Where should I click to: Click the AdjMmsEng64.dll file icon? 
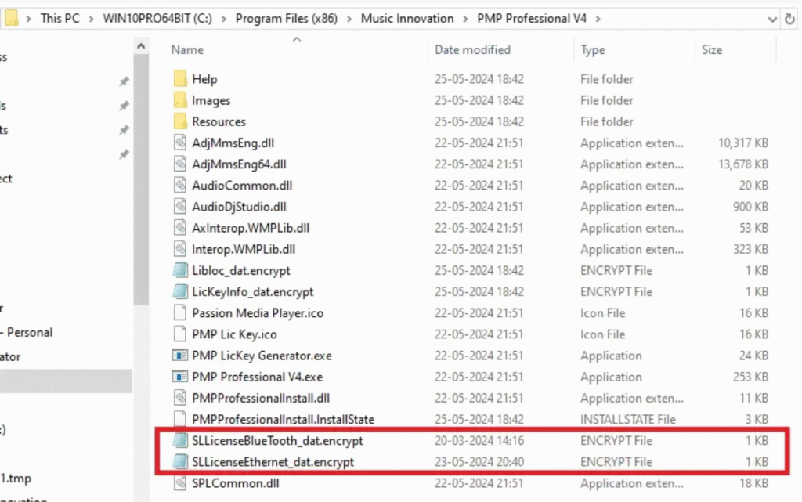[x=180, y=164]
